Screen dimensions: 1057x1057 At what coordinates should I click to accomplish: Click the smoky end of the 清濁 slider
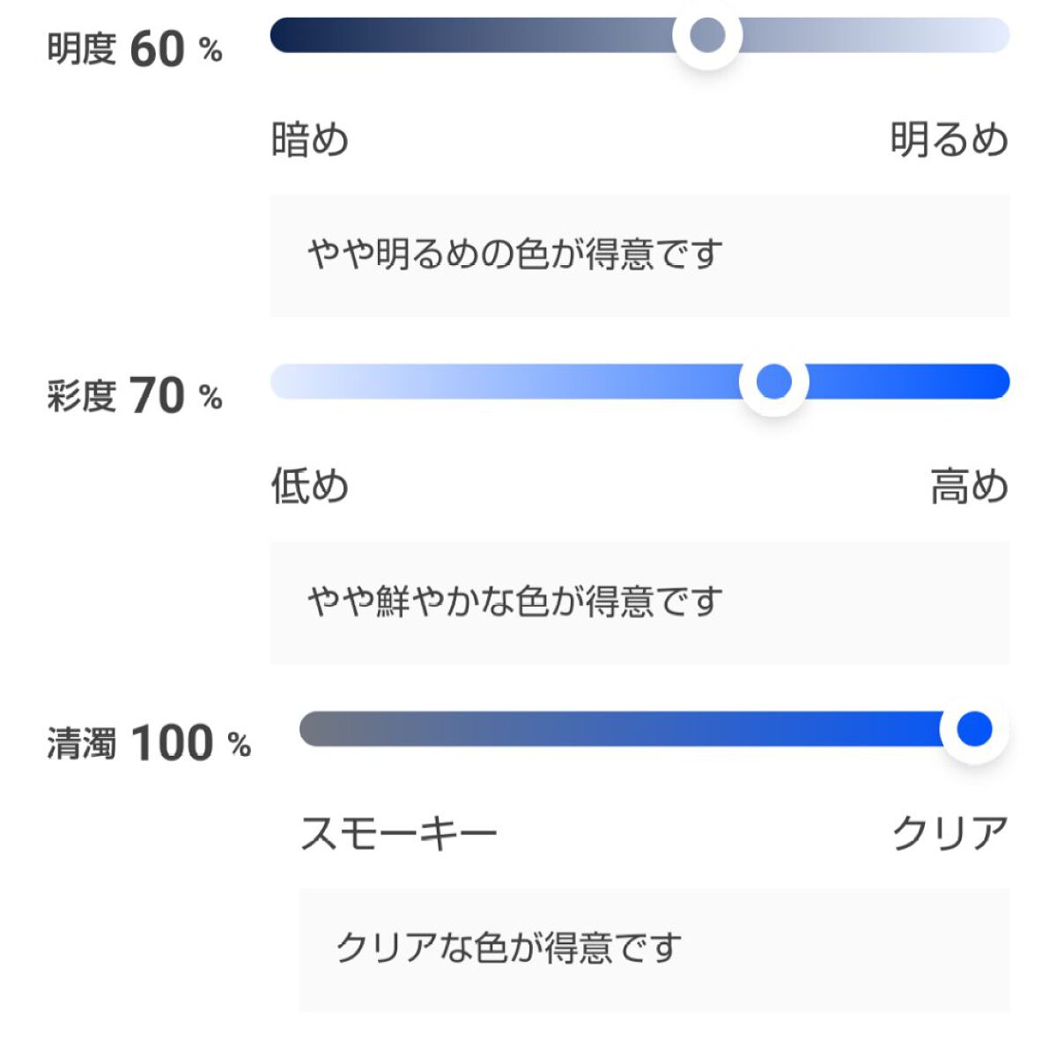click(322, 729)
